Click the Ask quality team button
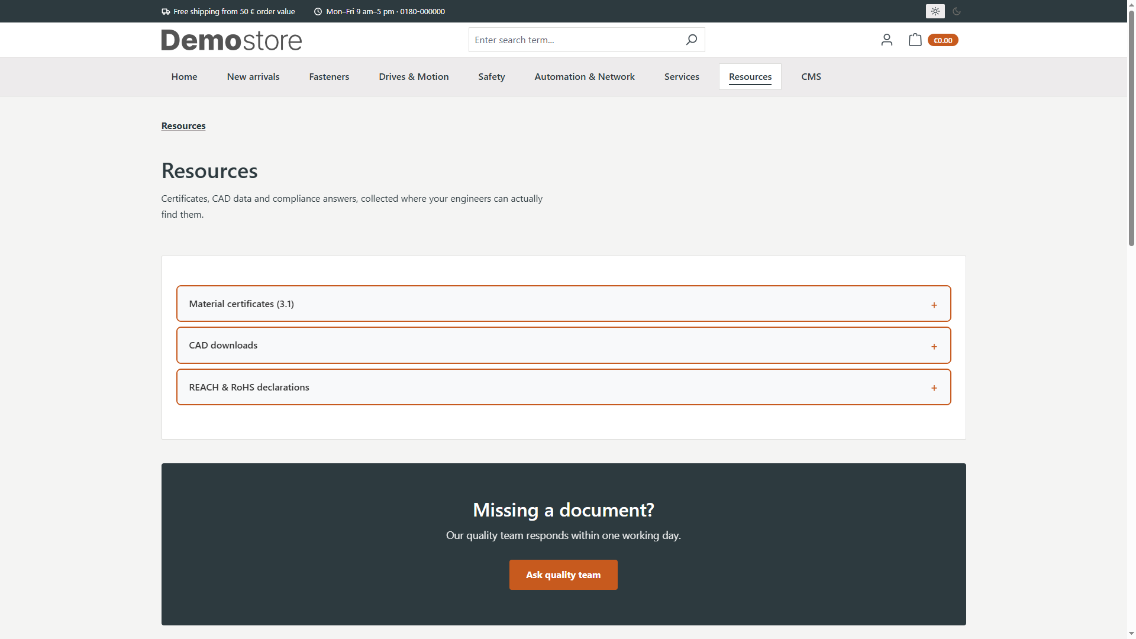1136x639 pixels. [x=563, y=575]
